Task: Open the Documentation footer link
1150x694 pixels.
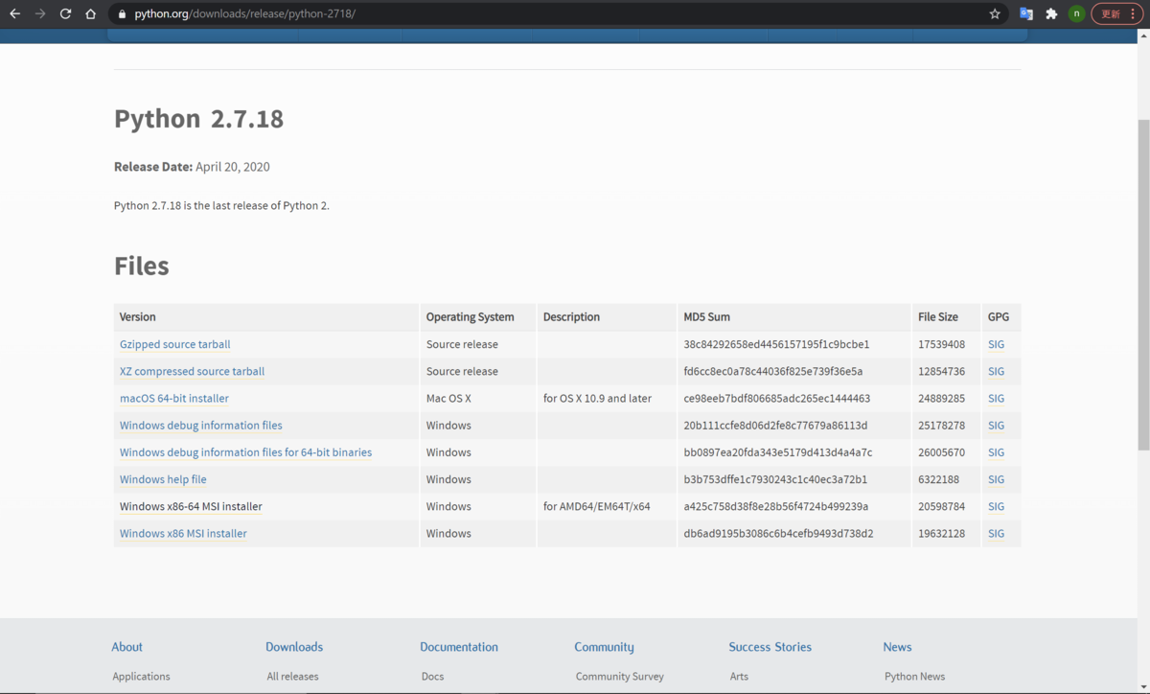Action: point(459,647)
